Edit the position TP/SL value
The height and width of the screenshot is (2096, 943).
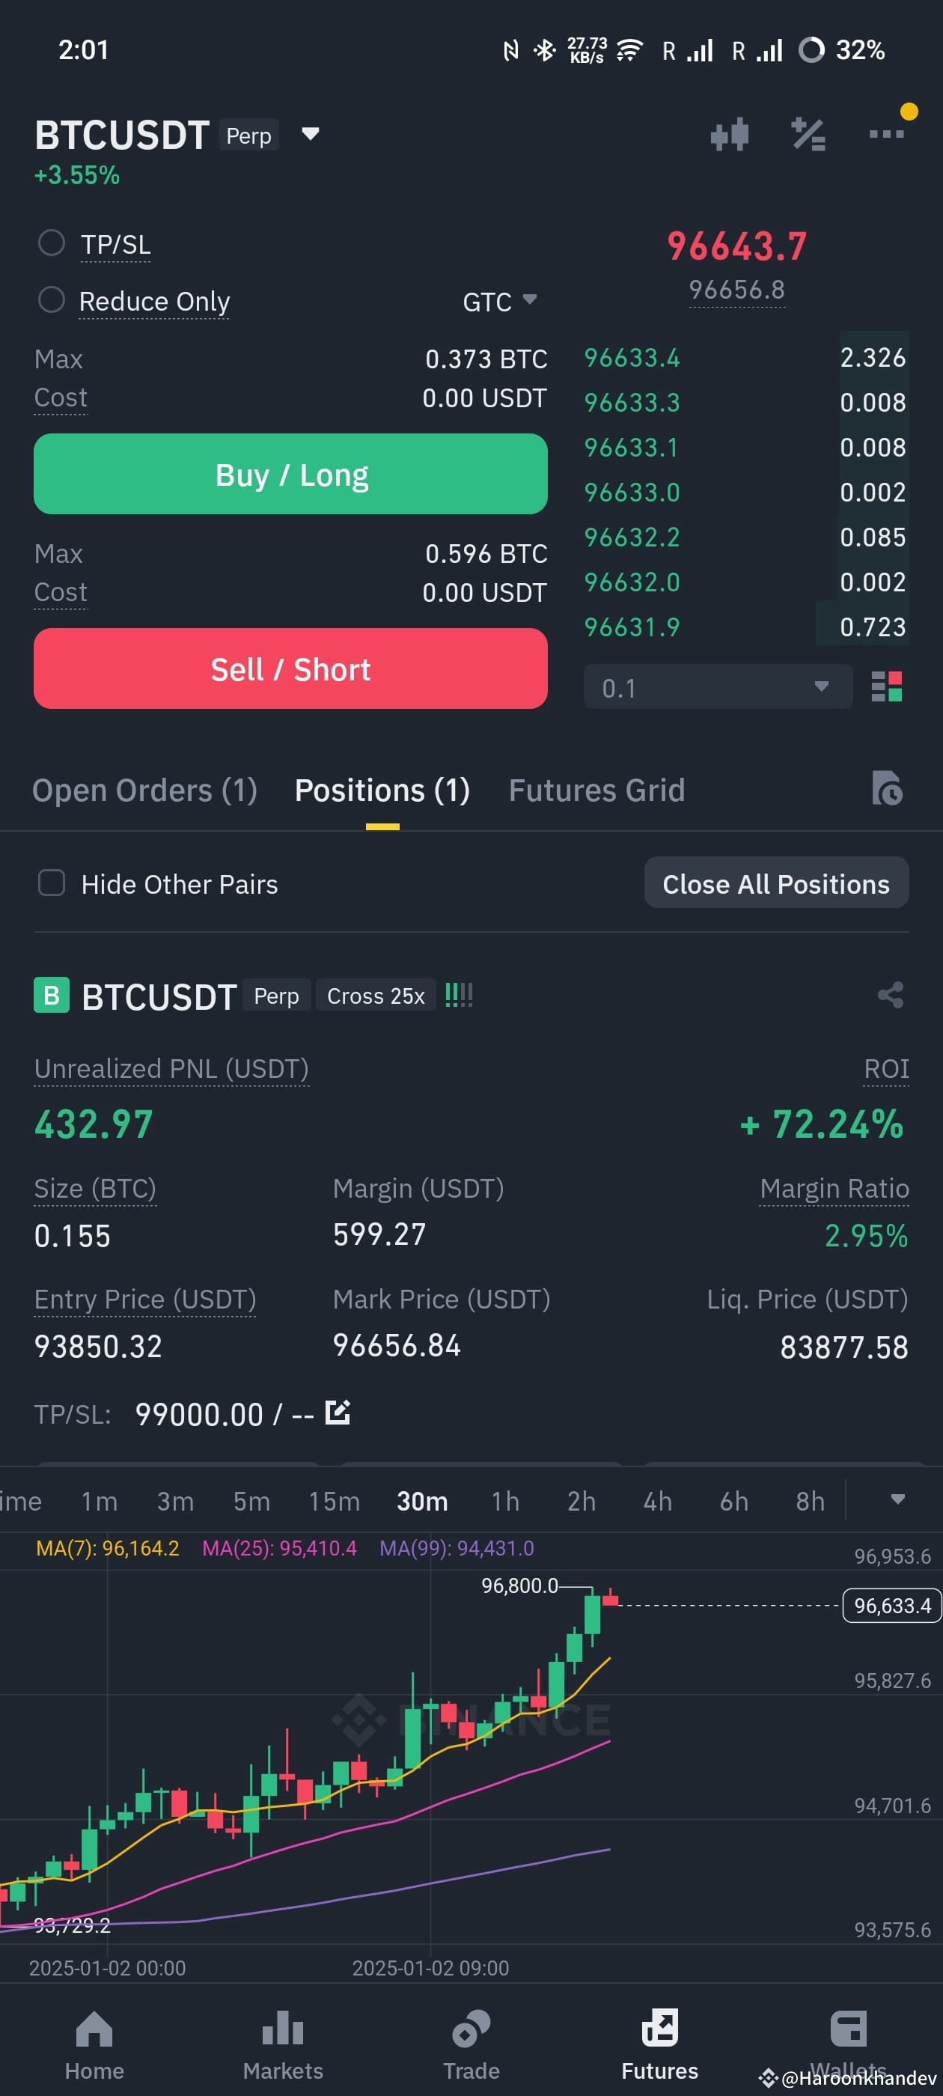[x=338, y=1413]
